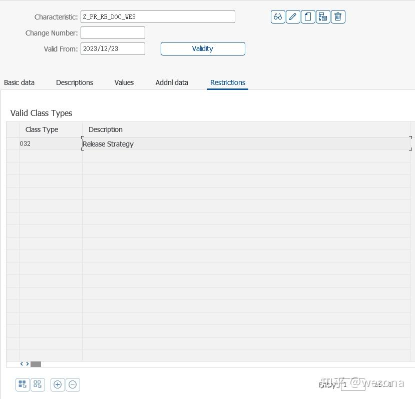Select all table rows using the select-all icon
The image size is (415, 399).
point(22,384)
